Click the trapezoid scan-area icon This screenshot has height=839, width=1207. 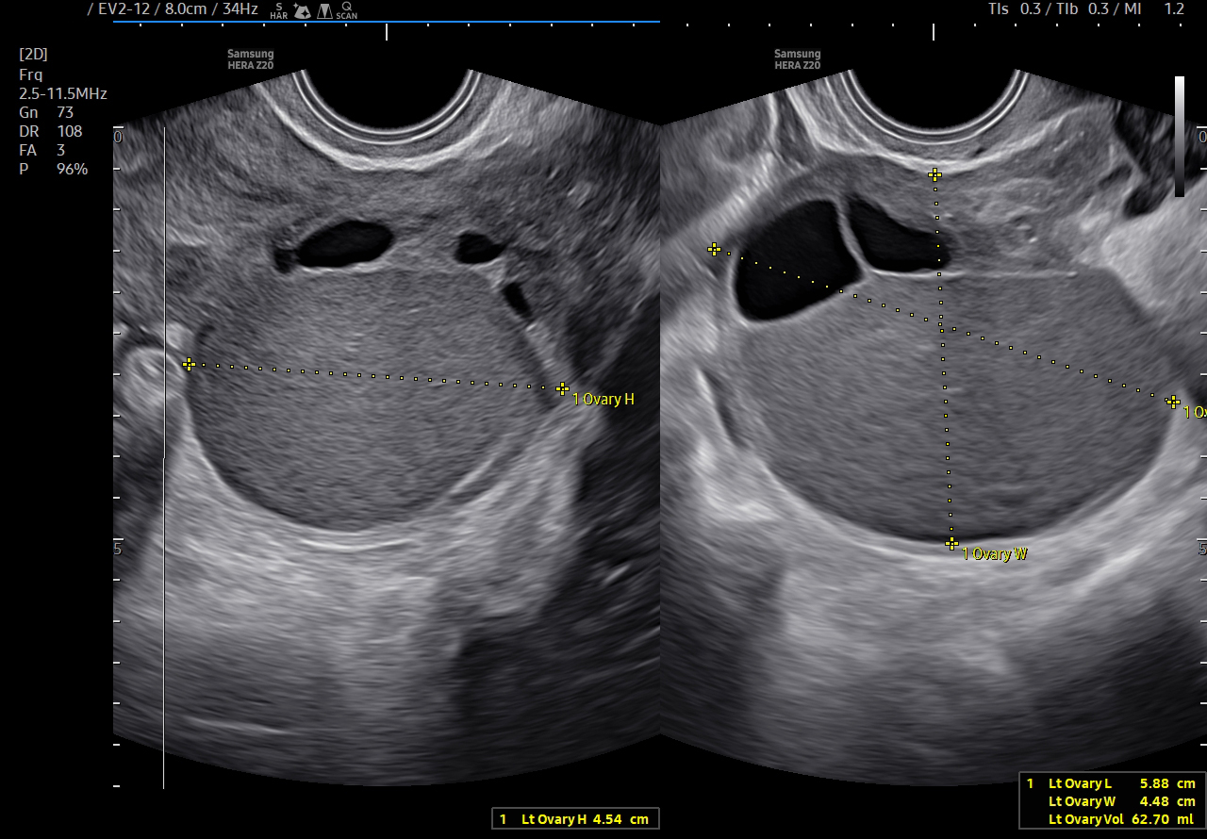(324, 10)
